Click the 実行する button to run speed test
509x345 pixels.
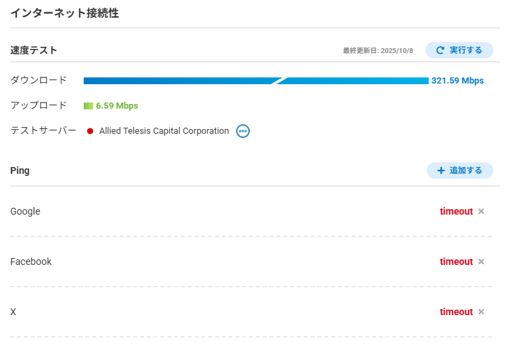pos(459,50)
